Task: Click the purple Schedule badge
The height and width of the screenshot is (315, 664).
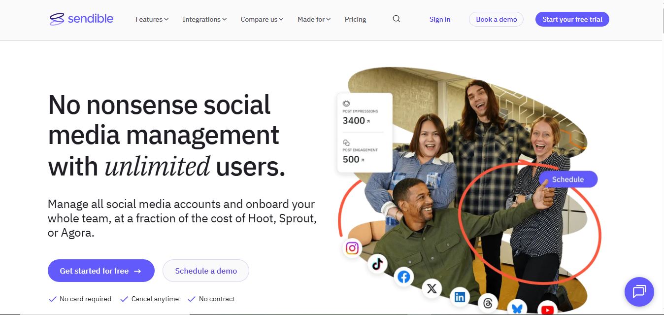Action: [x=568, y=179]
